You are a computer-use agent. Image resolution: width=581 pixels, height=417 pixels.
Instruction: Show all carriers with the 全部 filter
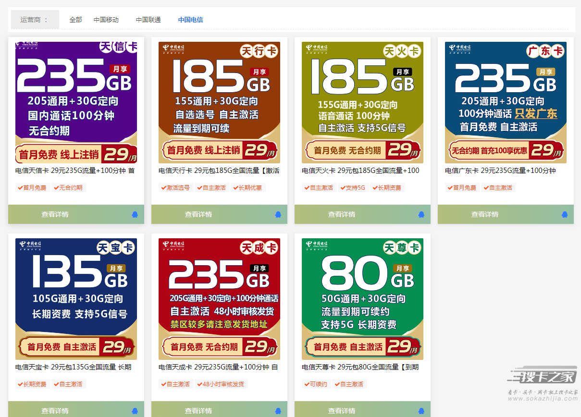point(76,20)
